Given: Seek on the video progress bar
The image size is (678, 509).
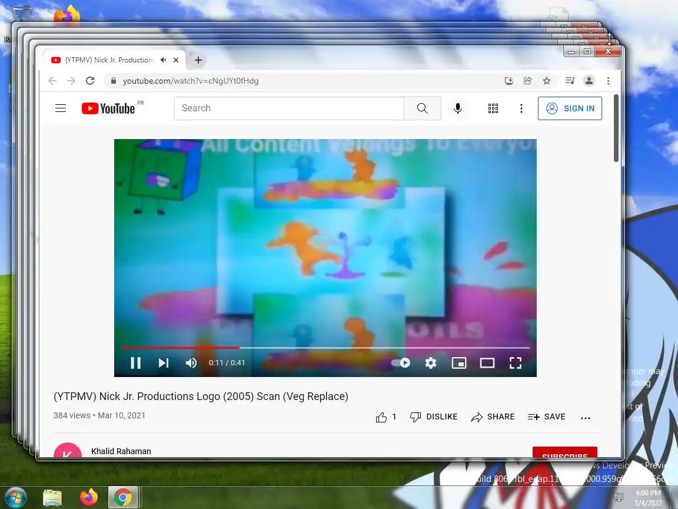Looking at the screenshot, I should point(325,348).
